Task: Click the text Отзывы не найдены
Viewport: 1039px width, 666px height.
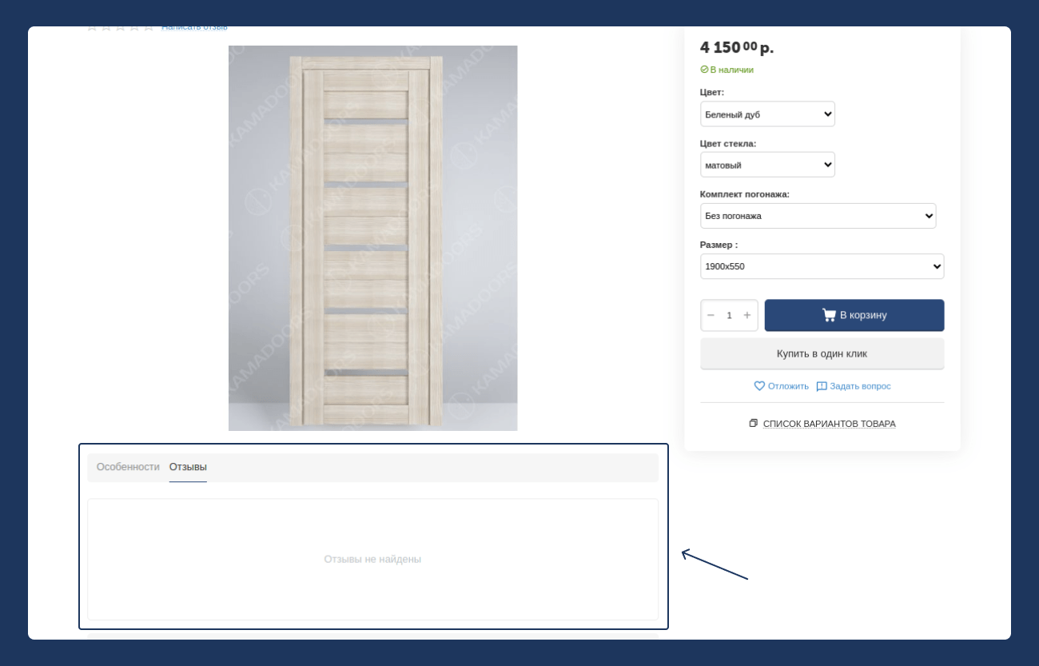Action: pos(372,559)
